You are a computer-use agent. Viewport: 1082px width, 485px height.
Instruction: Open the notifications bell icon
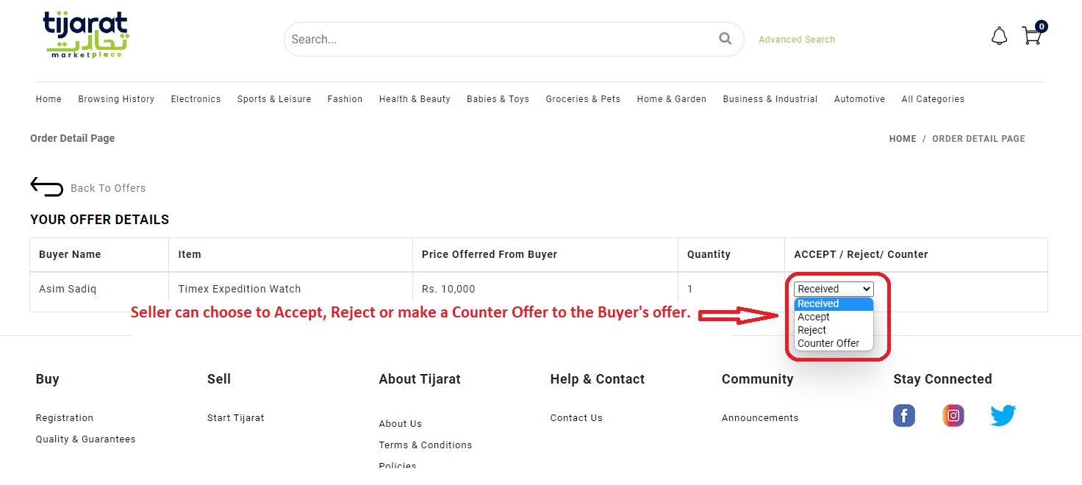(x=999, y=36)
